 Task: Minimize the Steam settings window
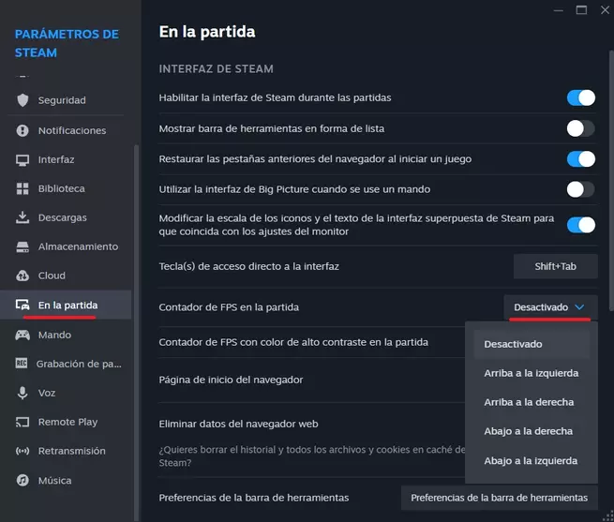559,10
